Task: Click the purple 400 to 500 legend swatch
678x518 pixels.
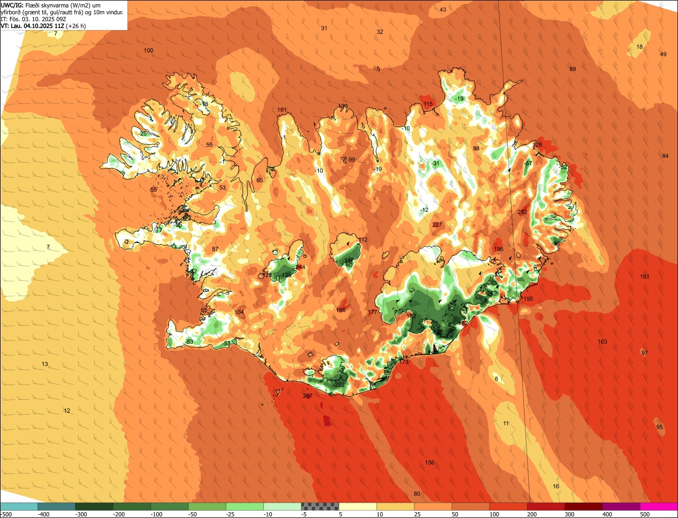Action: [x=621, y=506]
